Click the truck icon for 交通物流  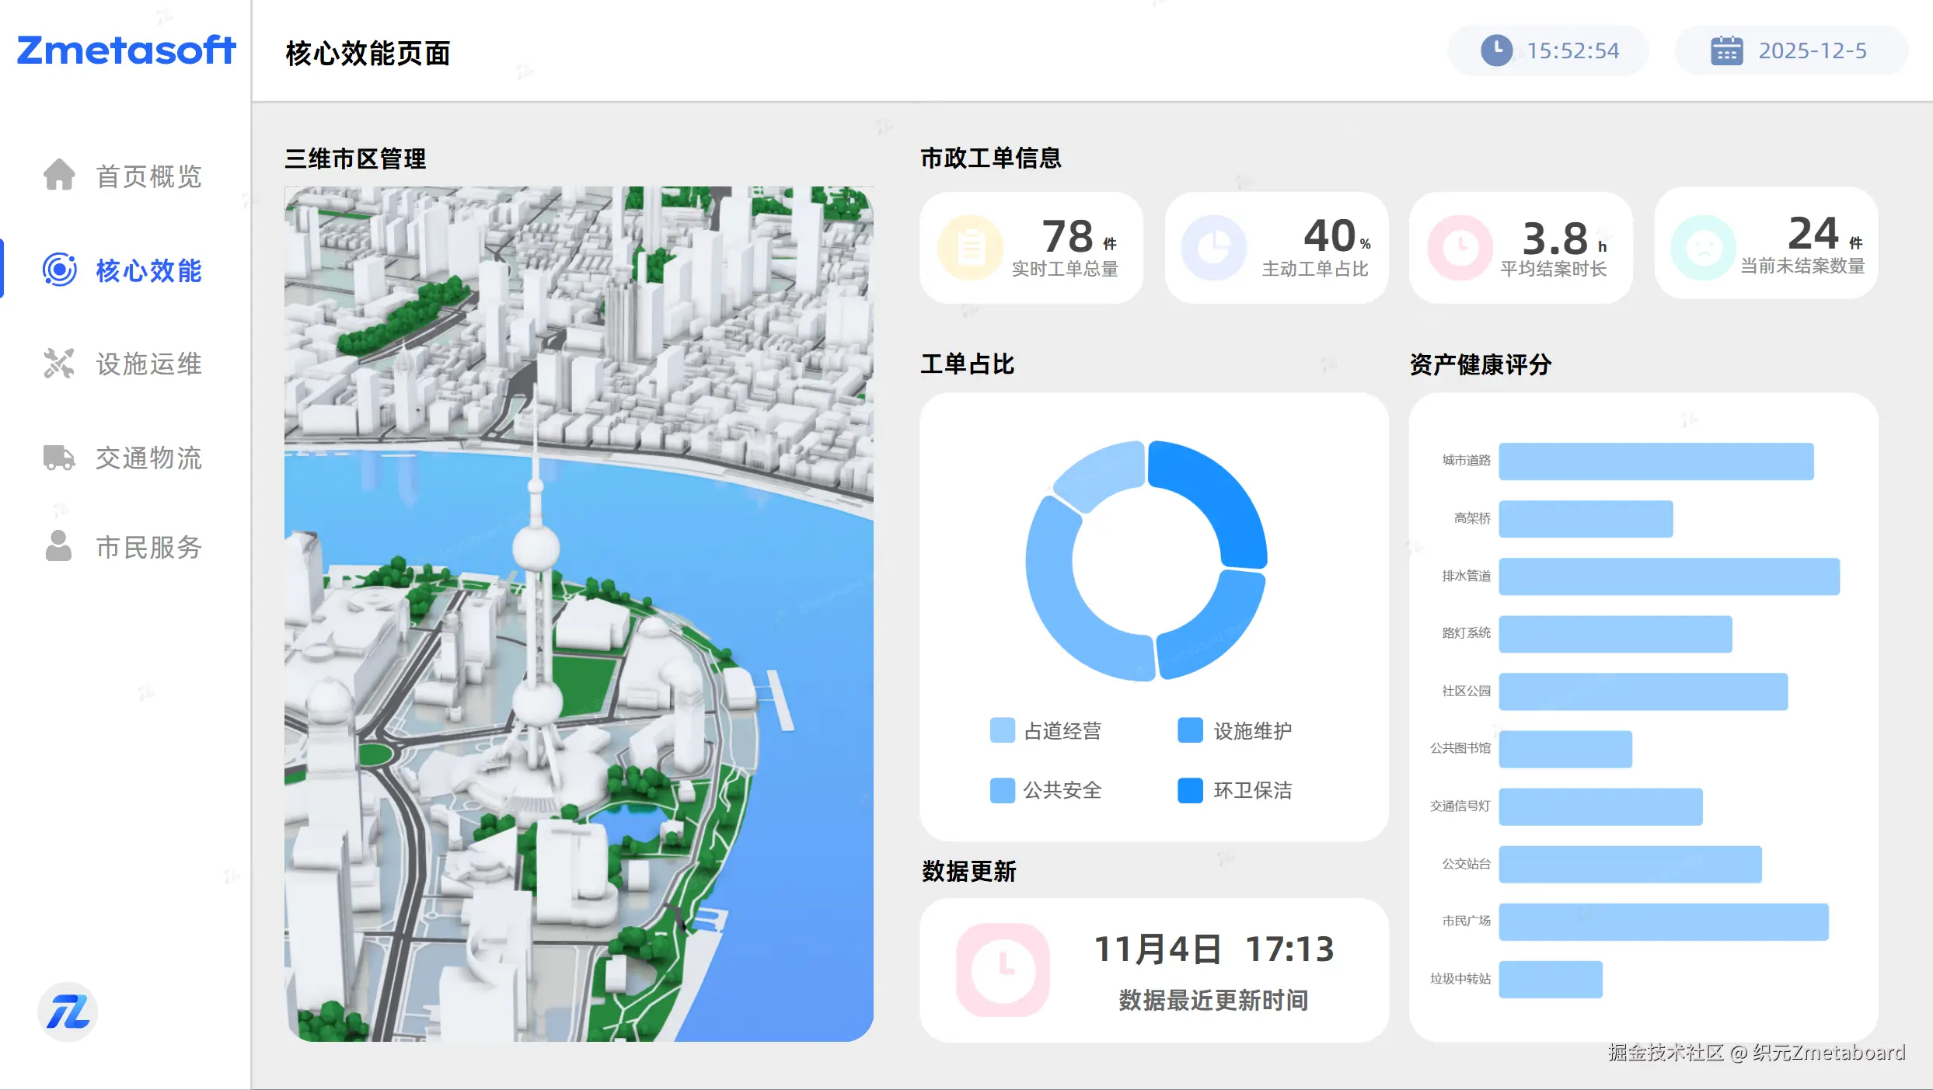(x=59, y=458)
